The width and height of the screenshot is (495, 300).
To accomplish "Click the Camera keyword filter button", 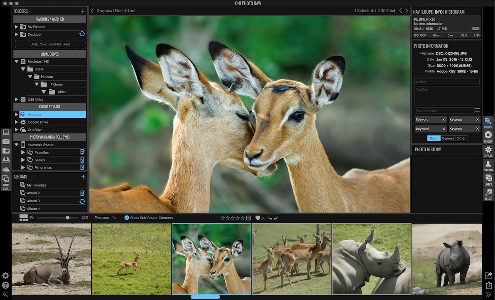I will point(448,138).
